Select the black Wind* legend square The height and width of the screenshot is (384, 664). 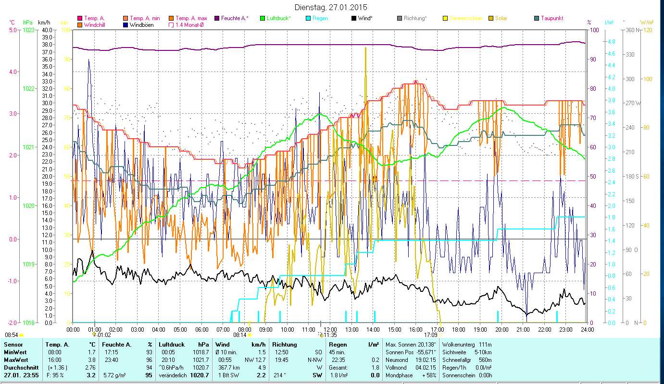click(x=354, y=18)
